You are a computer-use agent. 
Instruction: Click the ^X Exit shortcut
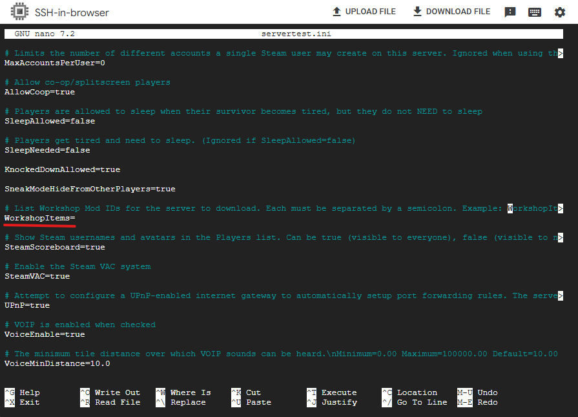click(x=22, y=403)
